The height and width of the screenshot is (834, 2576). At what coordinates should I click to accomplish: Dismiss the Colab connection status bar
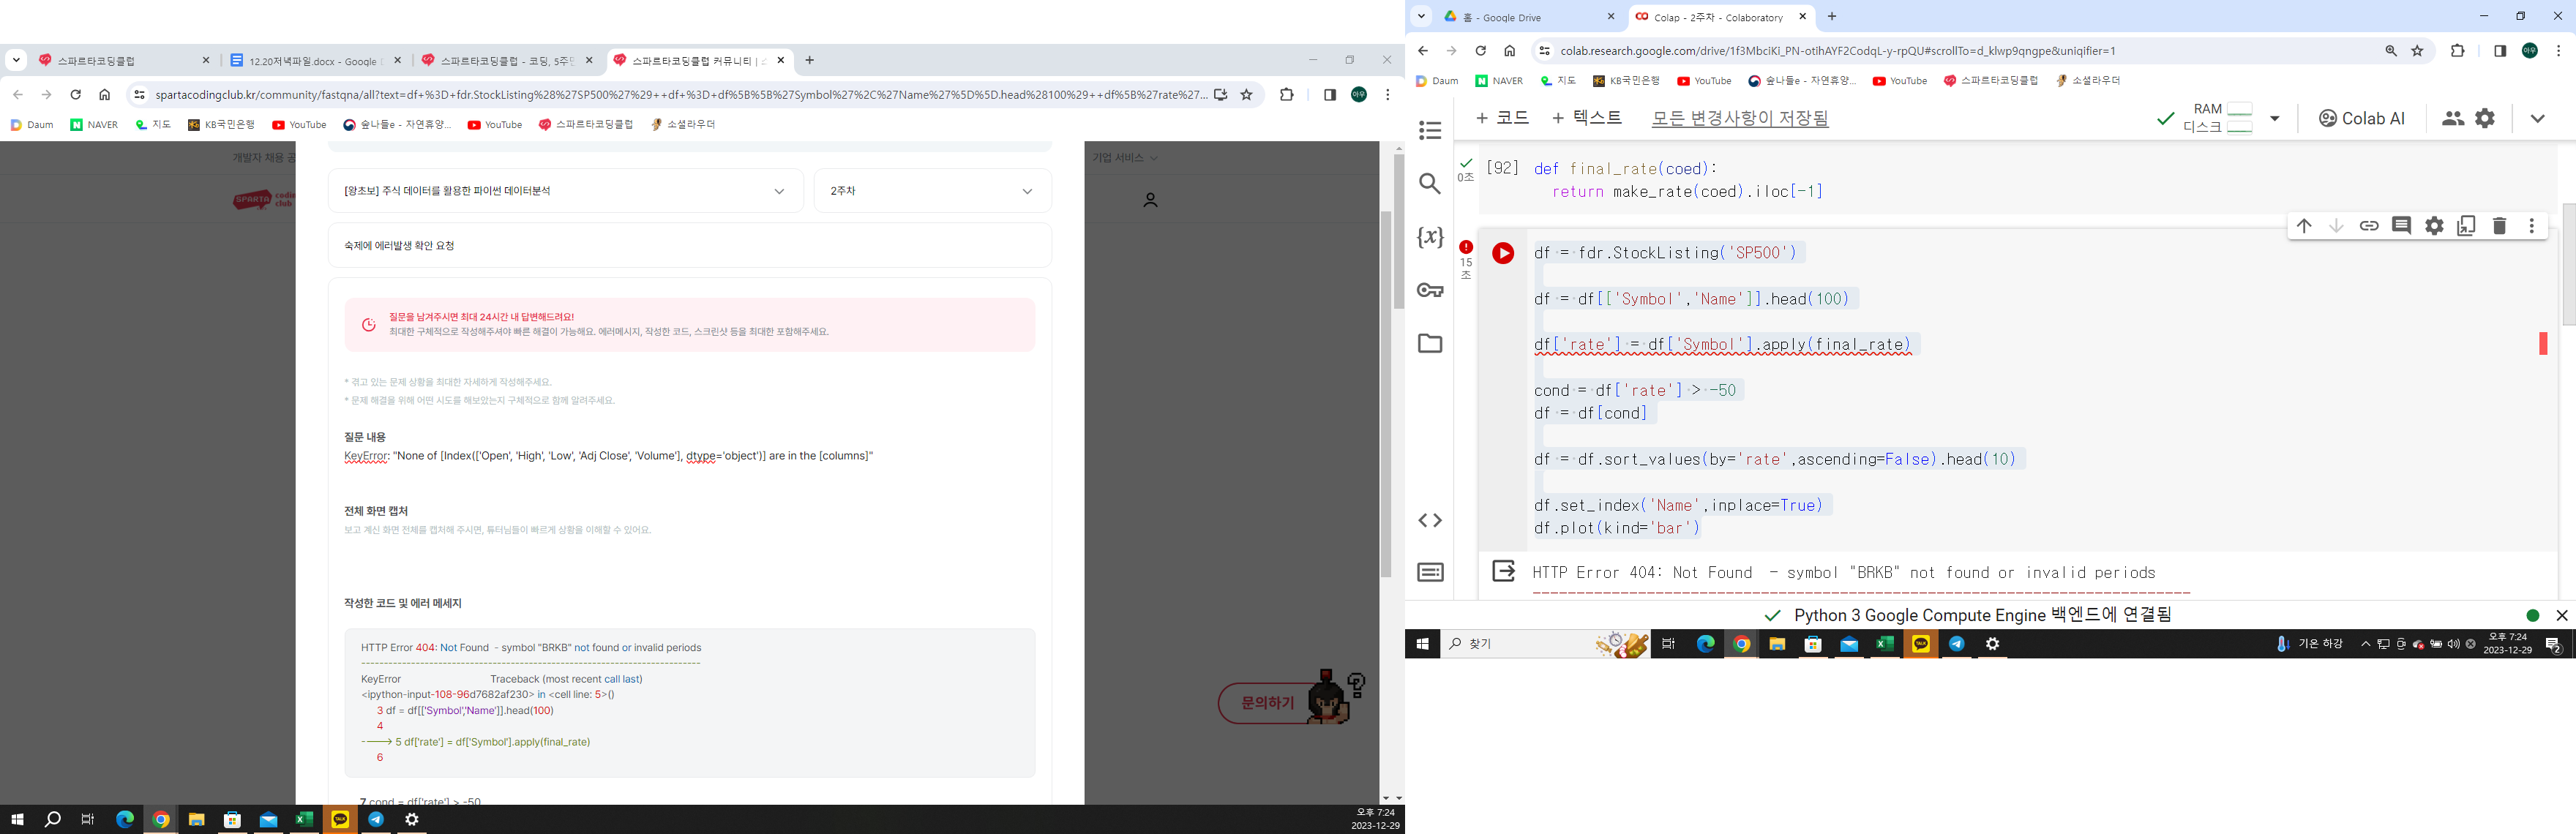2561,615
